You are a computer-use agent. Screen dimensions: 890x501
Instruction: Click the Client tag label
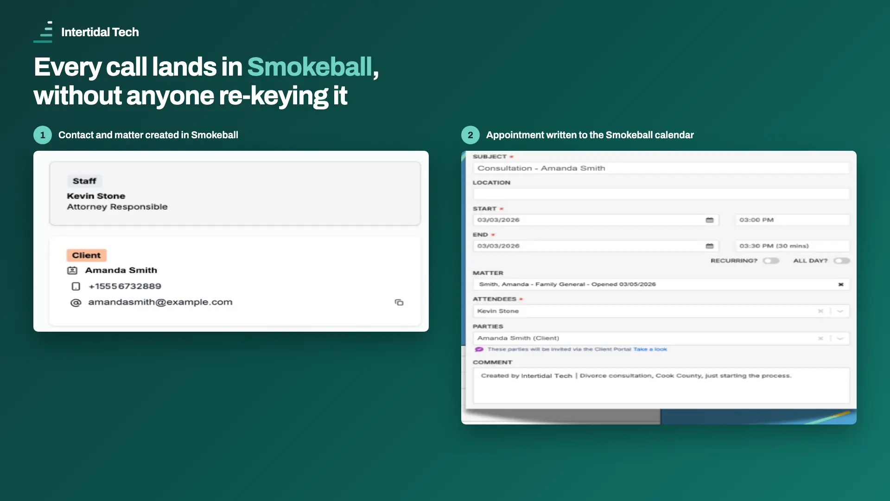(x=86, y=255)
